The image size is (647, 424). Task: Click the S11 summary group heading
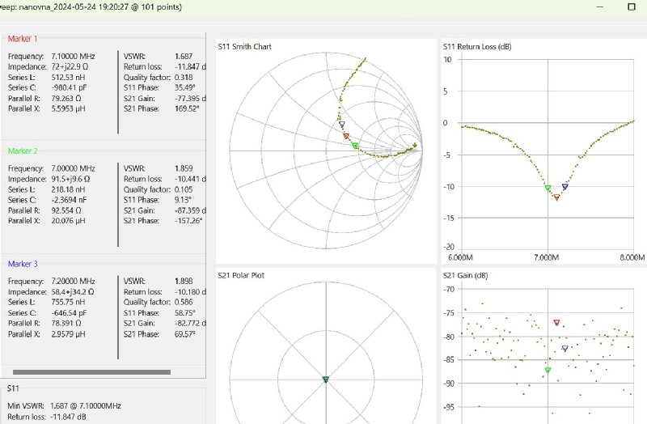click(x=13, y=388)
